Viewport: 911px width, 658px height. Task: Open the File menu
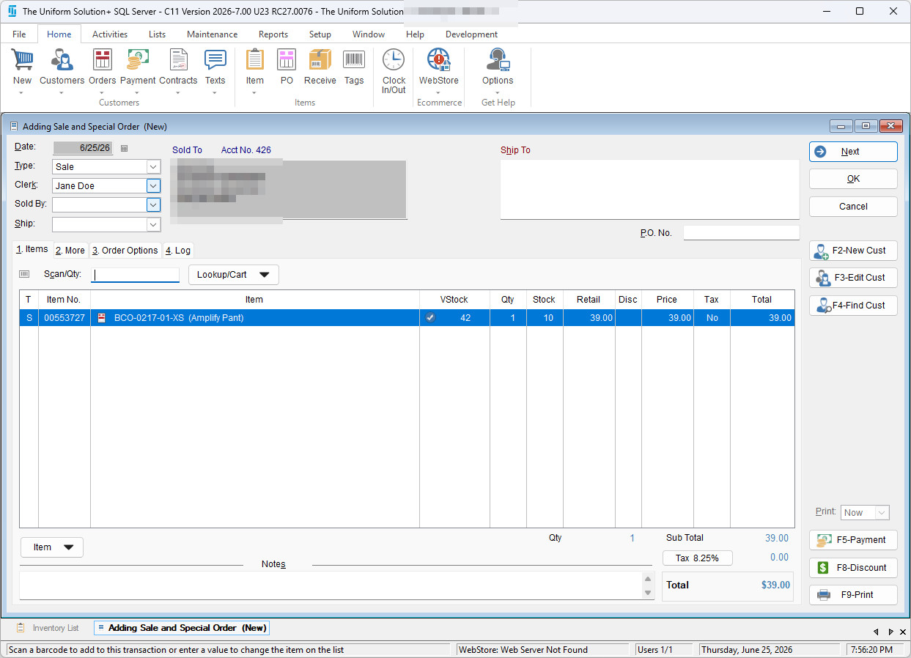point(19,34)
